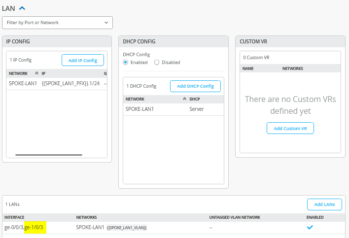Click the Server DHCP value
Viewport: 349px width, 238px height.
point(197,109)
